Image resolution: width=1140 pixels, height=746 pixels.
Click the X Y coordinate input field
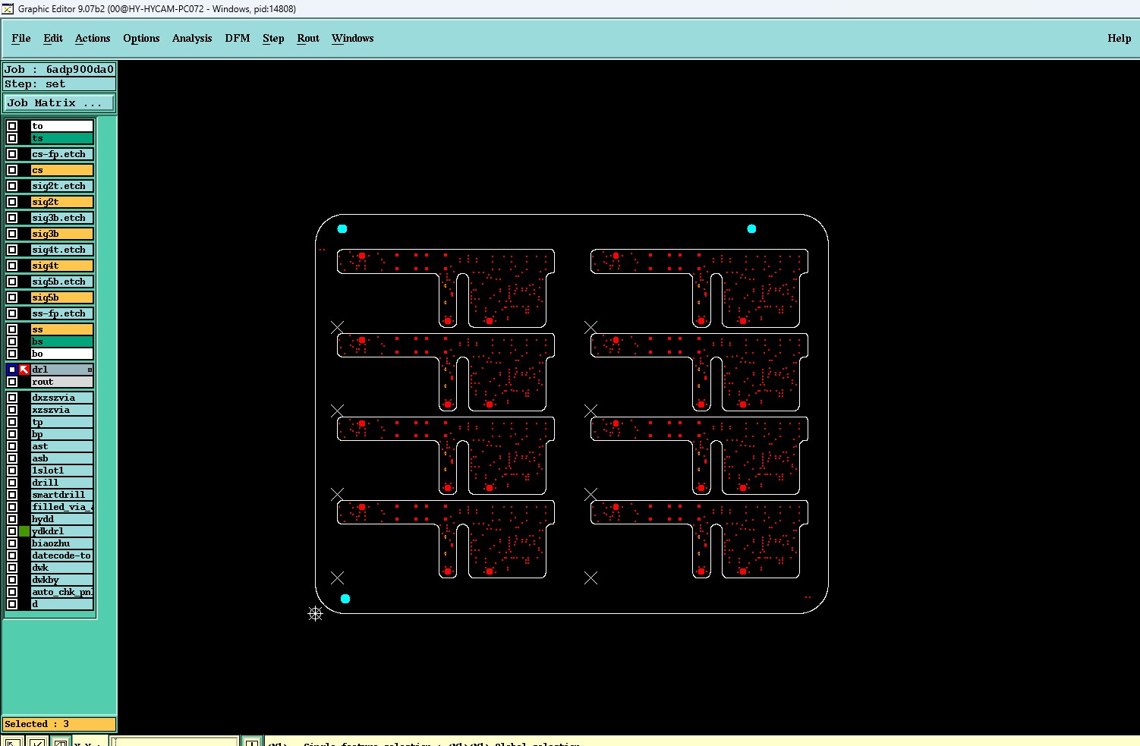click(175, 741)
